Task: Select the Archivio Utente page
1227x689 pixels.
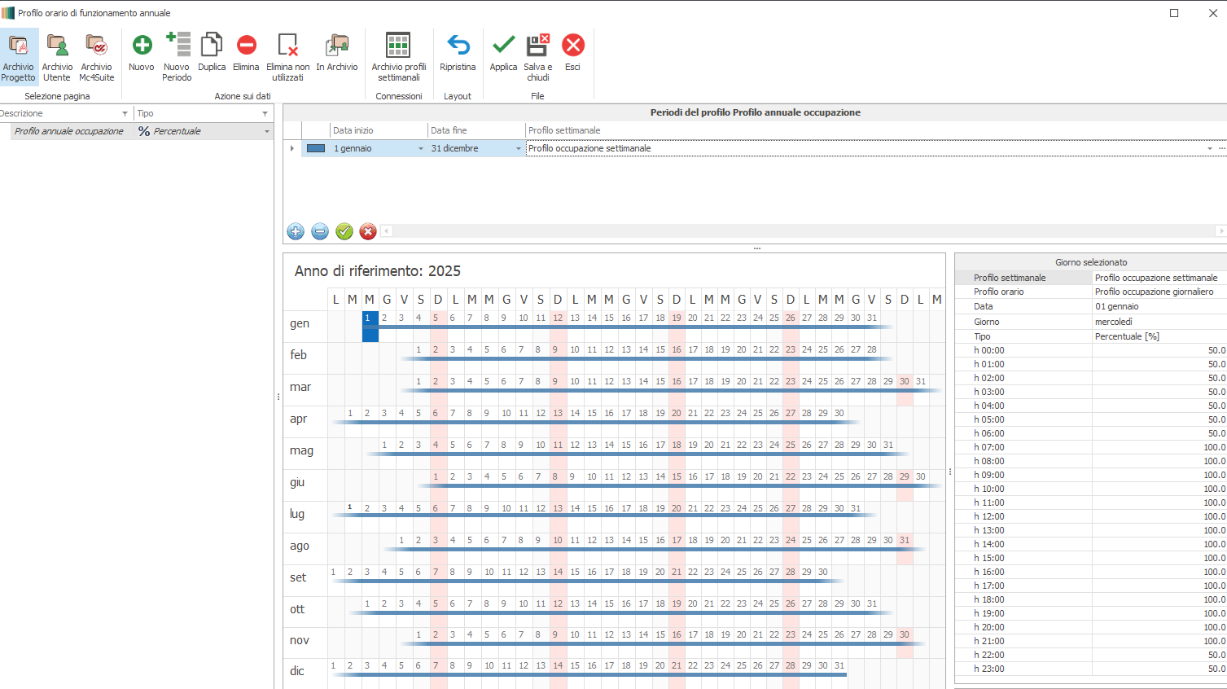Action: pyautogui.click(x=57, y=46)
